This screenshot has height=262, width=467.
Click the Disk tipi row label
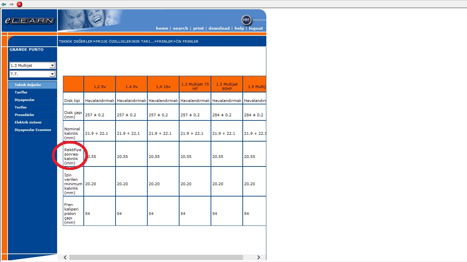pos(72,101)
